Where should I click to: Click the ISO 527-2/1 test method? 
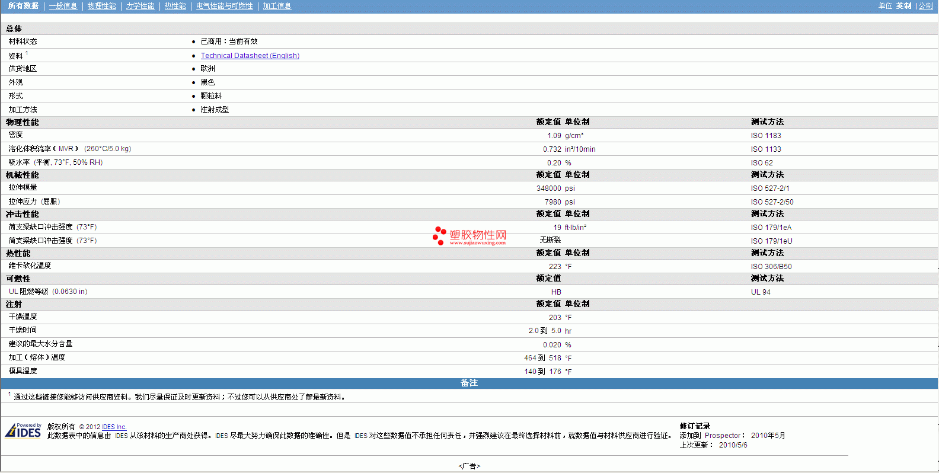point(770,188)
